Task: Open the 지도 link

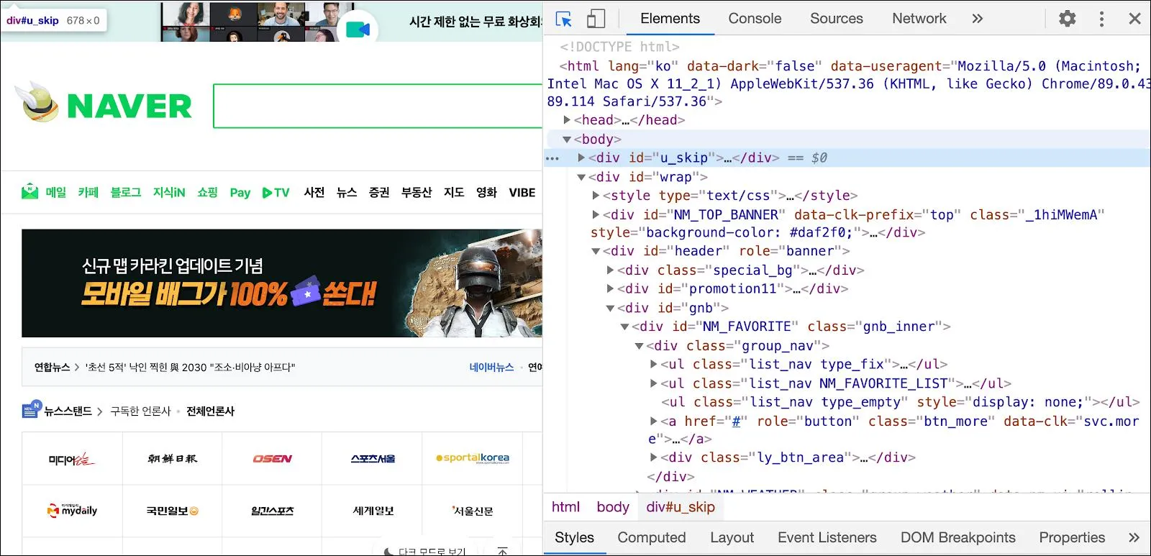Action: click(454, 192)
